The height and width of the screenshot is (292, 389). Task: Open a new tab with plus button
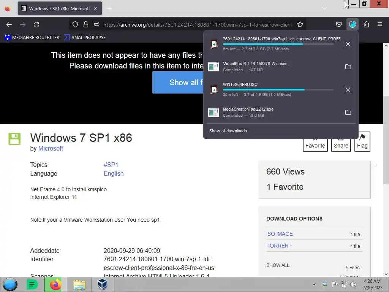click(110, 9)
